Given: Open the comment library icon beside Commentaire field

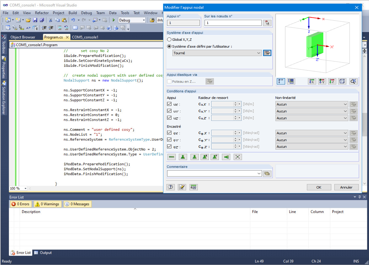Looking at the screenshot, I should pyautogui.click(x=267, y=174).
